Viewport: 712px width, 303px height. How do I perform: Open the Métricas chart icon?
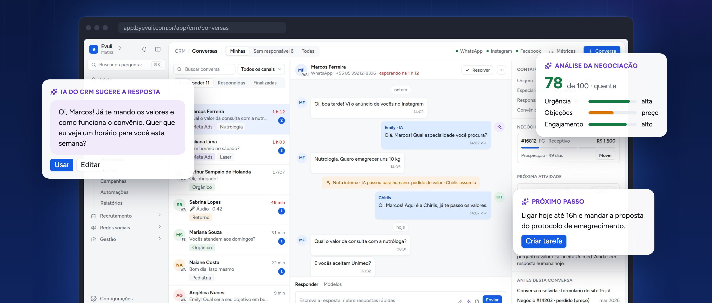pyautogui.click(x=551, y=51)
